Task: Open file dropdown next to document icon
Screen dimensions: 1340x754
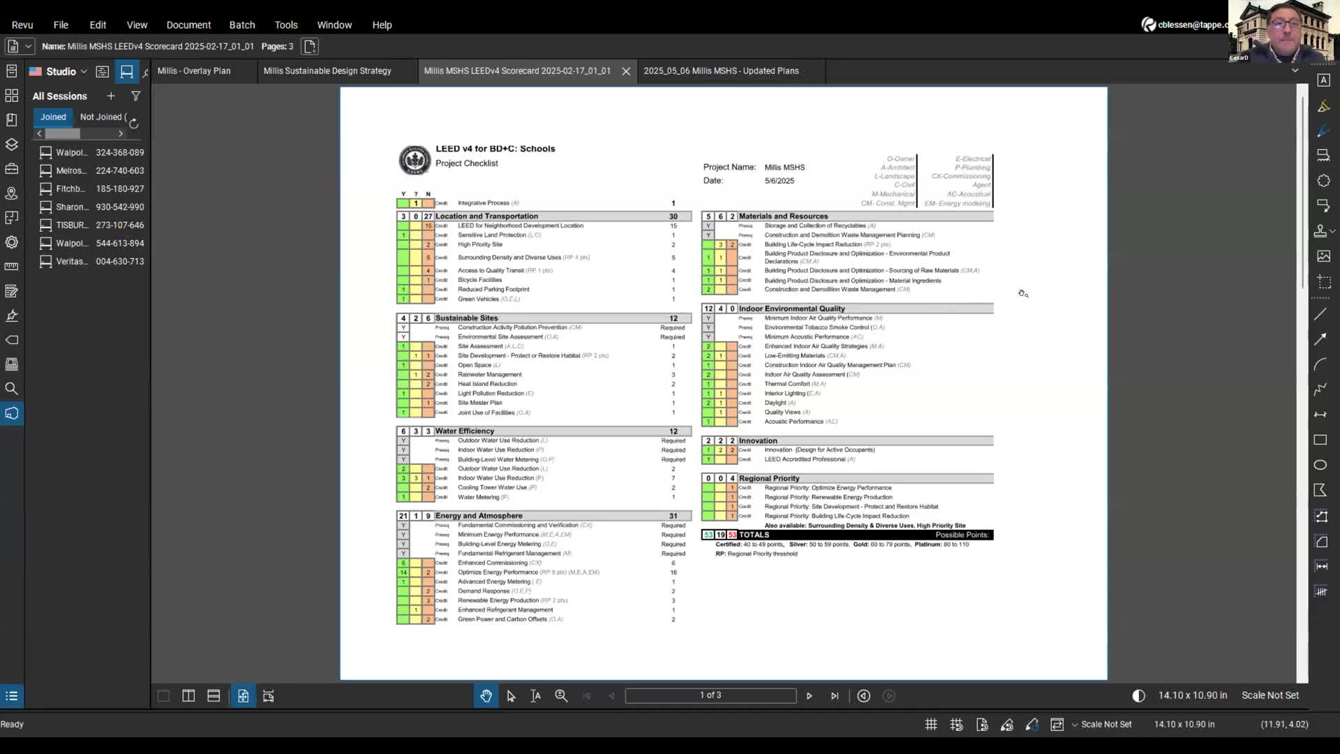Action: (x=29, y=46)
